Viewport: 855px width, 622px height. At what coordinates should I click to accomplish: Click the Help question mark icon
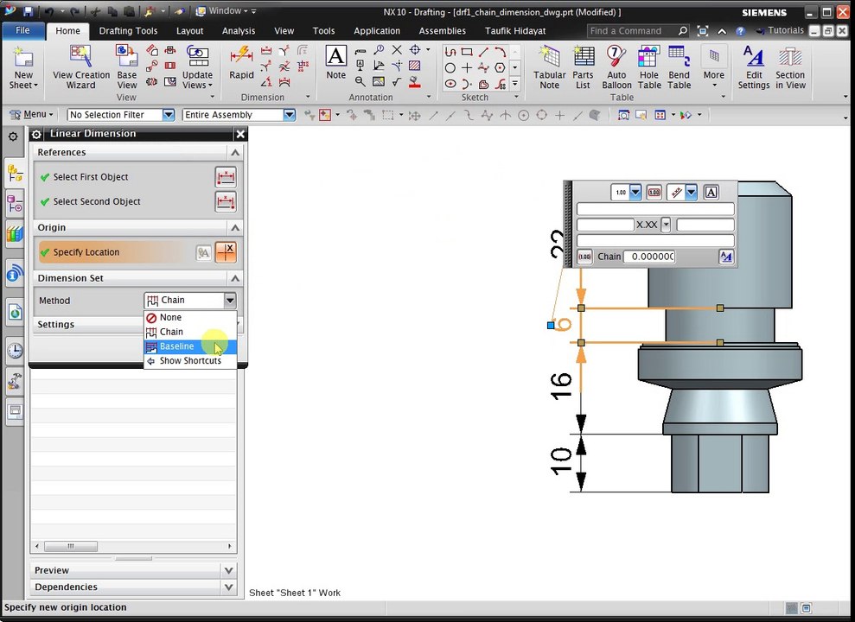(x=740, y=31)
